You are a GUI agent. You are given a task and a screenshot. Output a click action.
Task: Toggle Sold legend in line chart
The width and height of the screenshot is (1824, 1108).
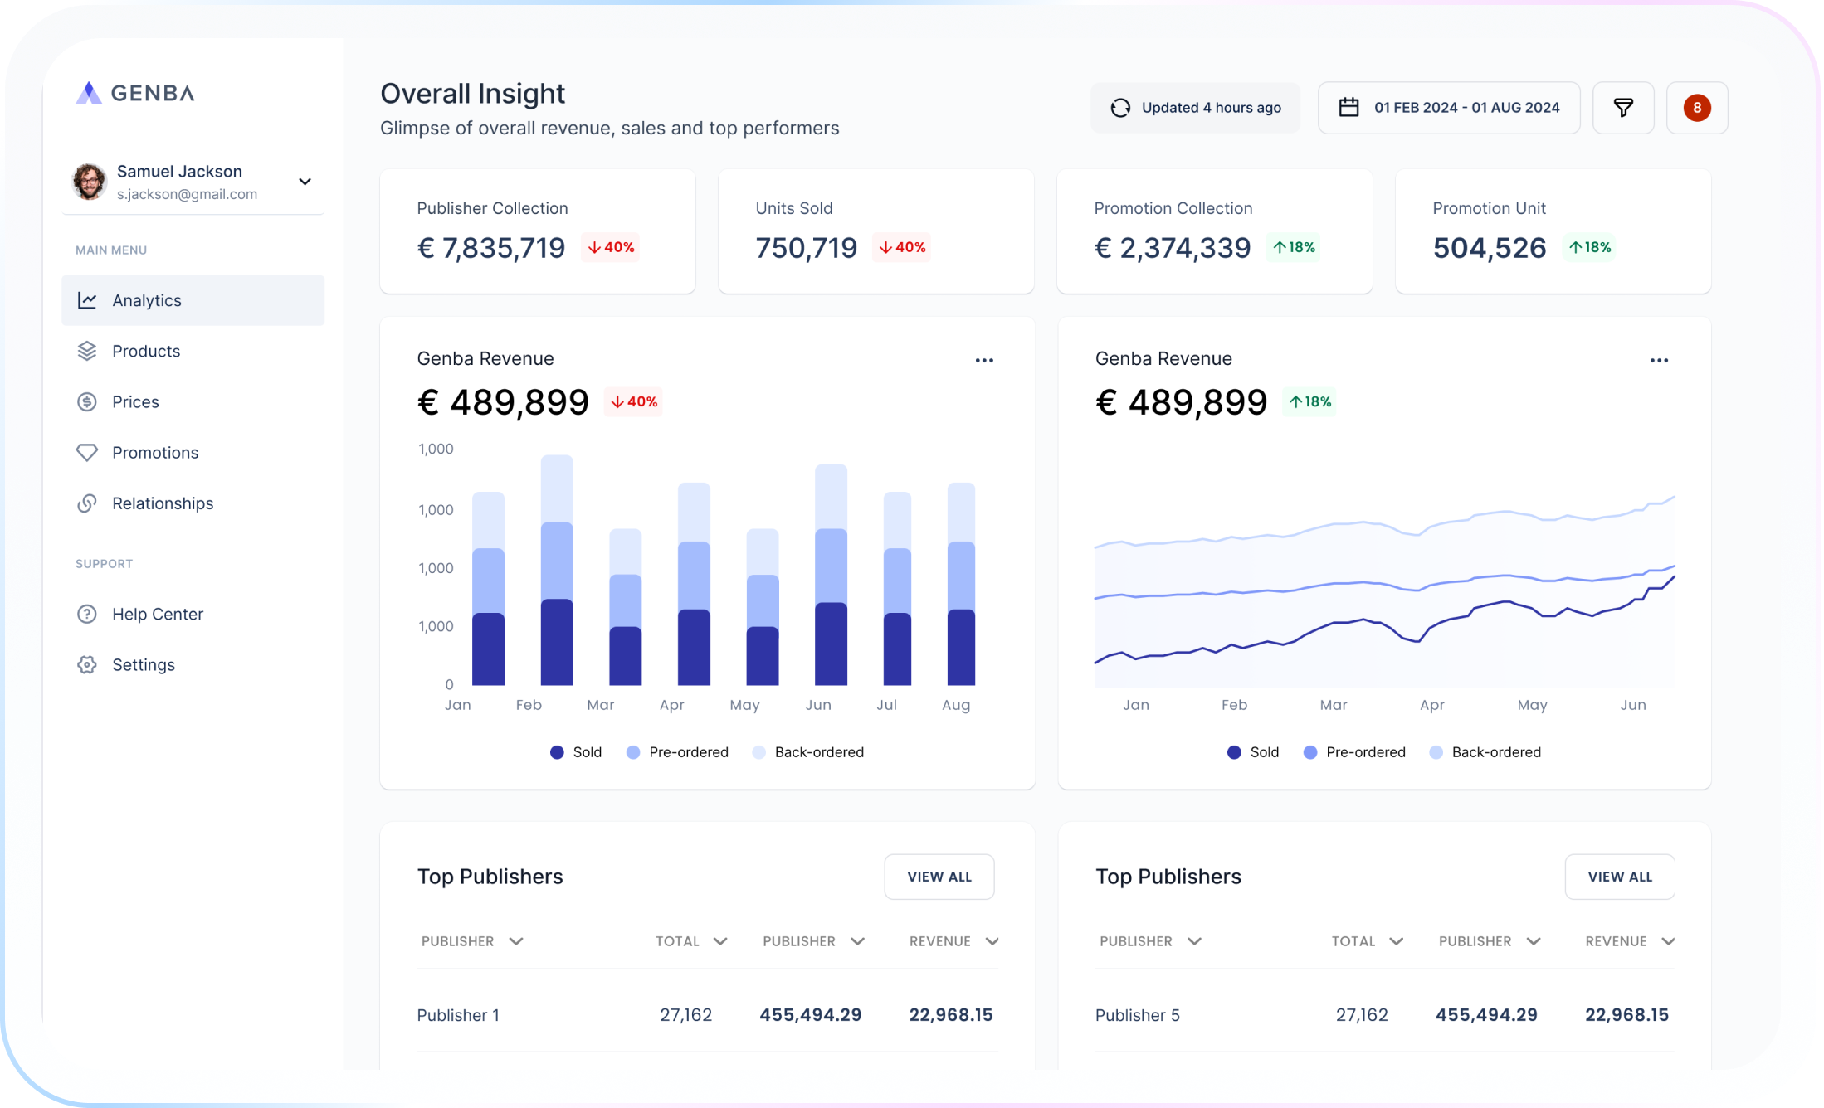click(1253, 752)
